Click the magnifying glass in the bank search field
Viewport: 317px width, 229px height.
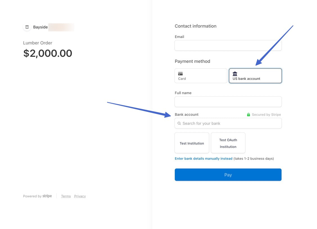[179, 123]
